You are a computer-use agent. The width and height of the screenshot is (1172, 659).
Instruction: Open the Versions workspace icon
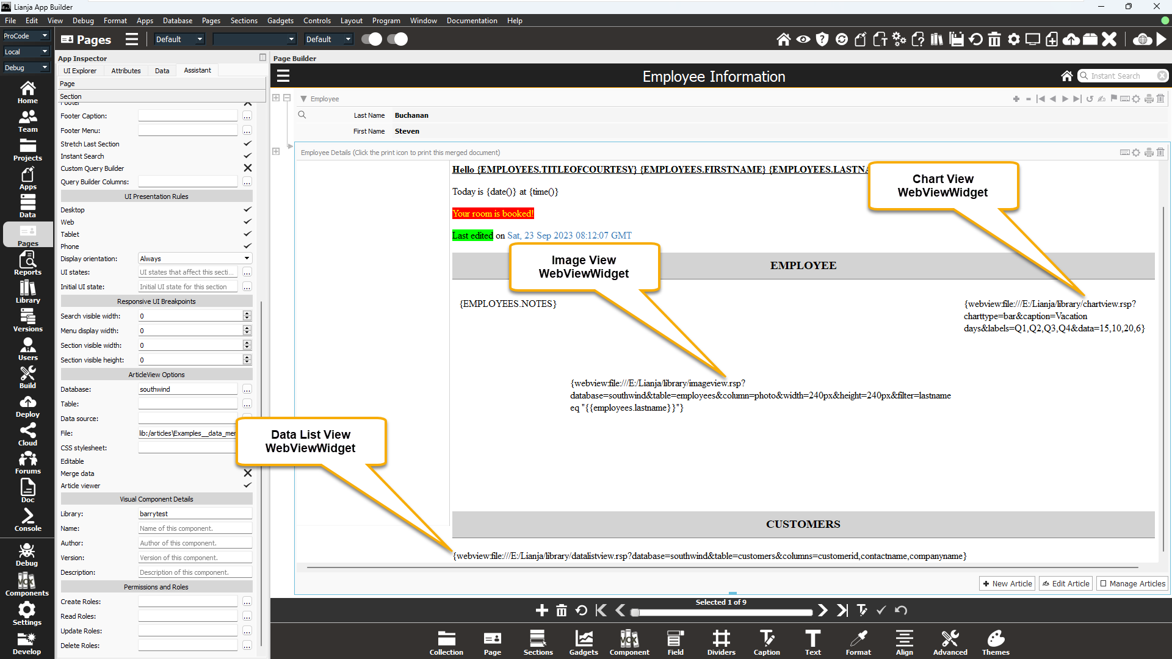point(27,320)
